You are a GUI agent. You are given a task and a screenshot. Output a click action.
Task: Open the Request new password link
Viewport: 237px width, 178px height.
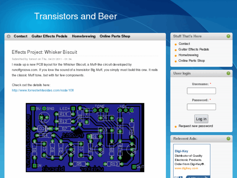point(196,126)
